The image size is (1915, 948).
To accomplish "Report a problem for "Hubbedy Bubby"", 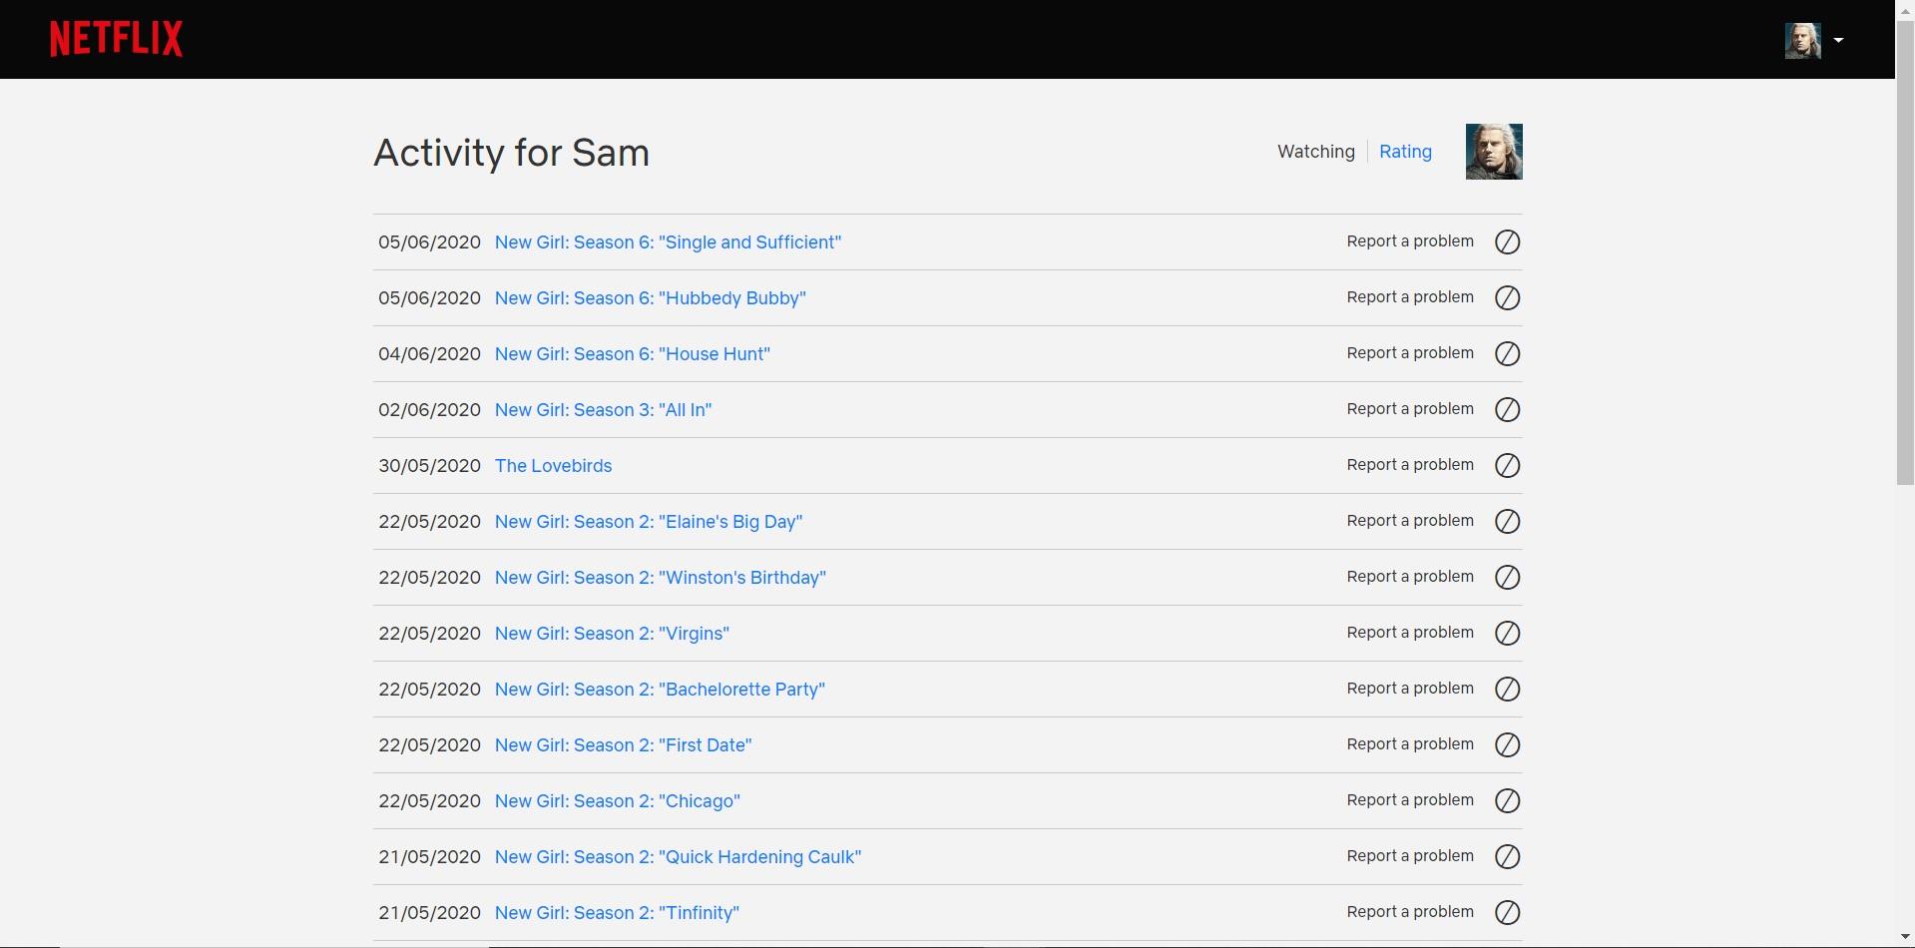I will pyautogui.click(x=1410, y=297).
